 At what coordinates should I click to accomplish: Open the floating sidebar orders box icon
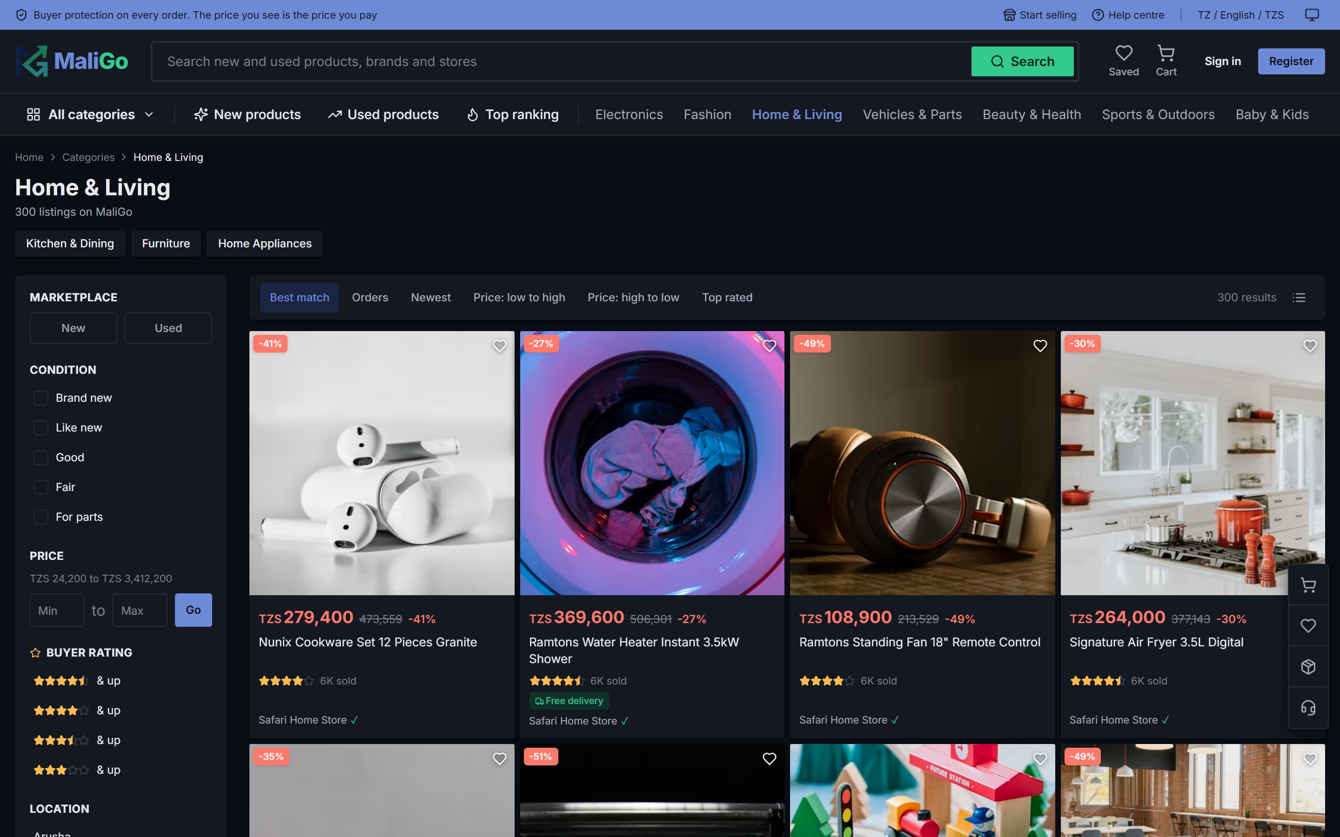(x=1308, y=666)
